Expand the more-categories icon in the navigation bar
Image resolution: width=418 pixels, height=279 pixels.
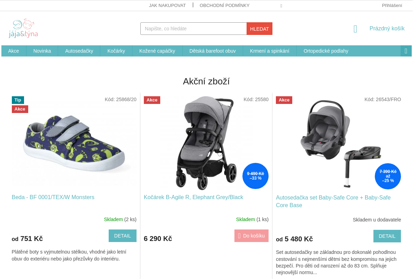[406, 51]
